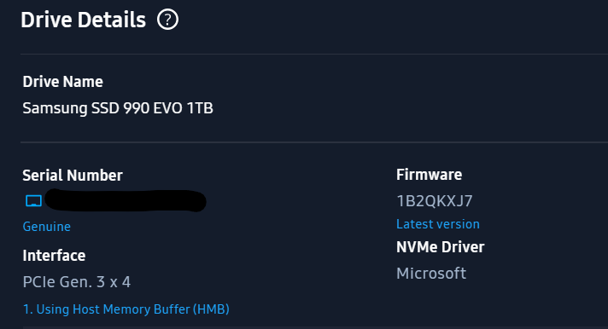Click the Drive Name label
The height and width of the screenshot is (329, 608).
pos(63,82)
